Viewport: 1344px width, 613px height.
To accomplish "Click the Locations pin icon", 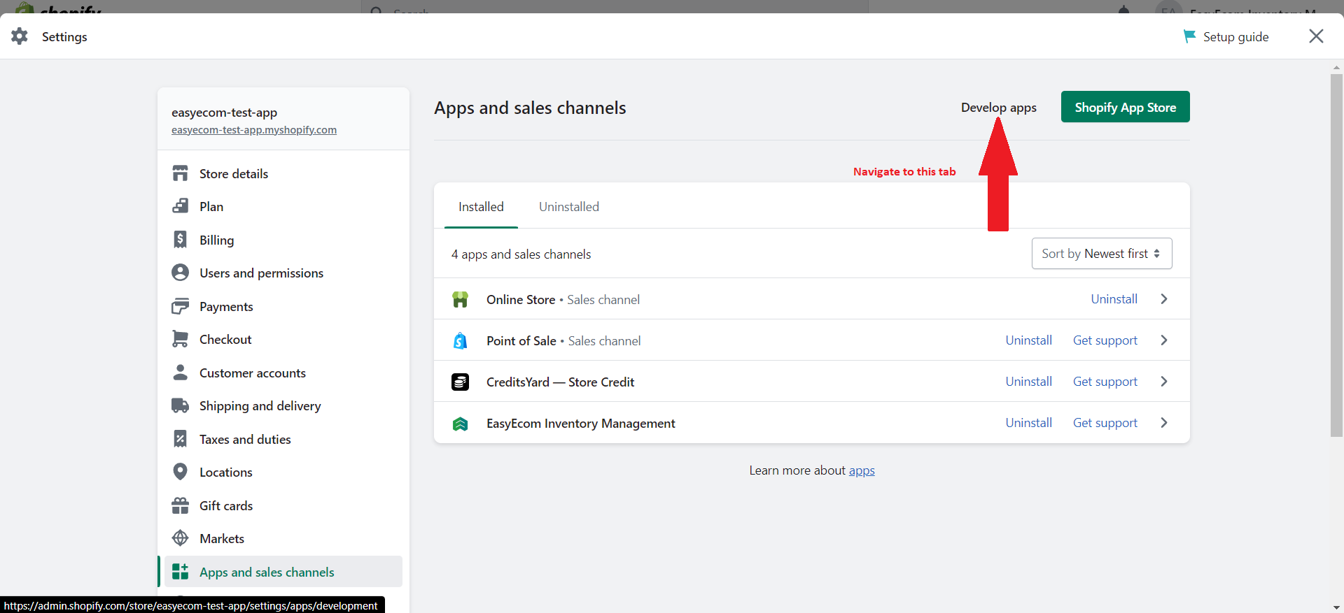I will [x=181, y=472].
